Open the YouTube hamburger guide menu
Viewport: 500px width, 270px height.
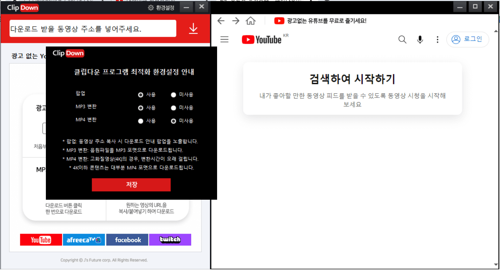224,40
